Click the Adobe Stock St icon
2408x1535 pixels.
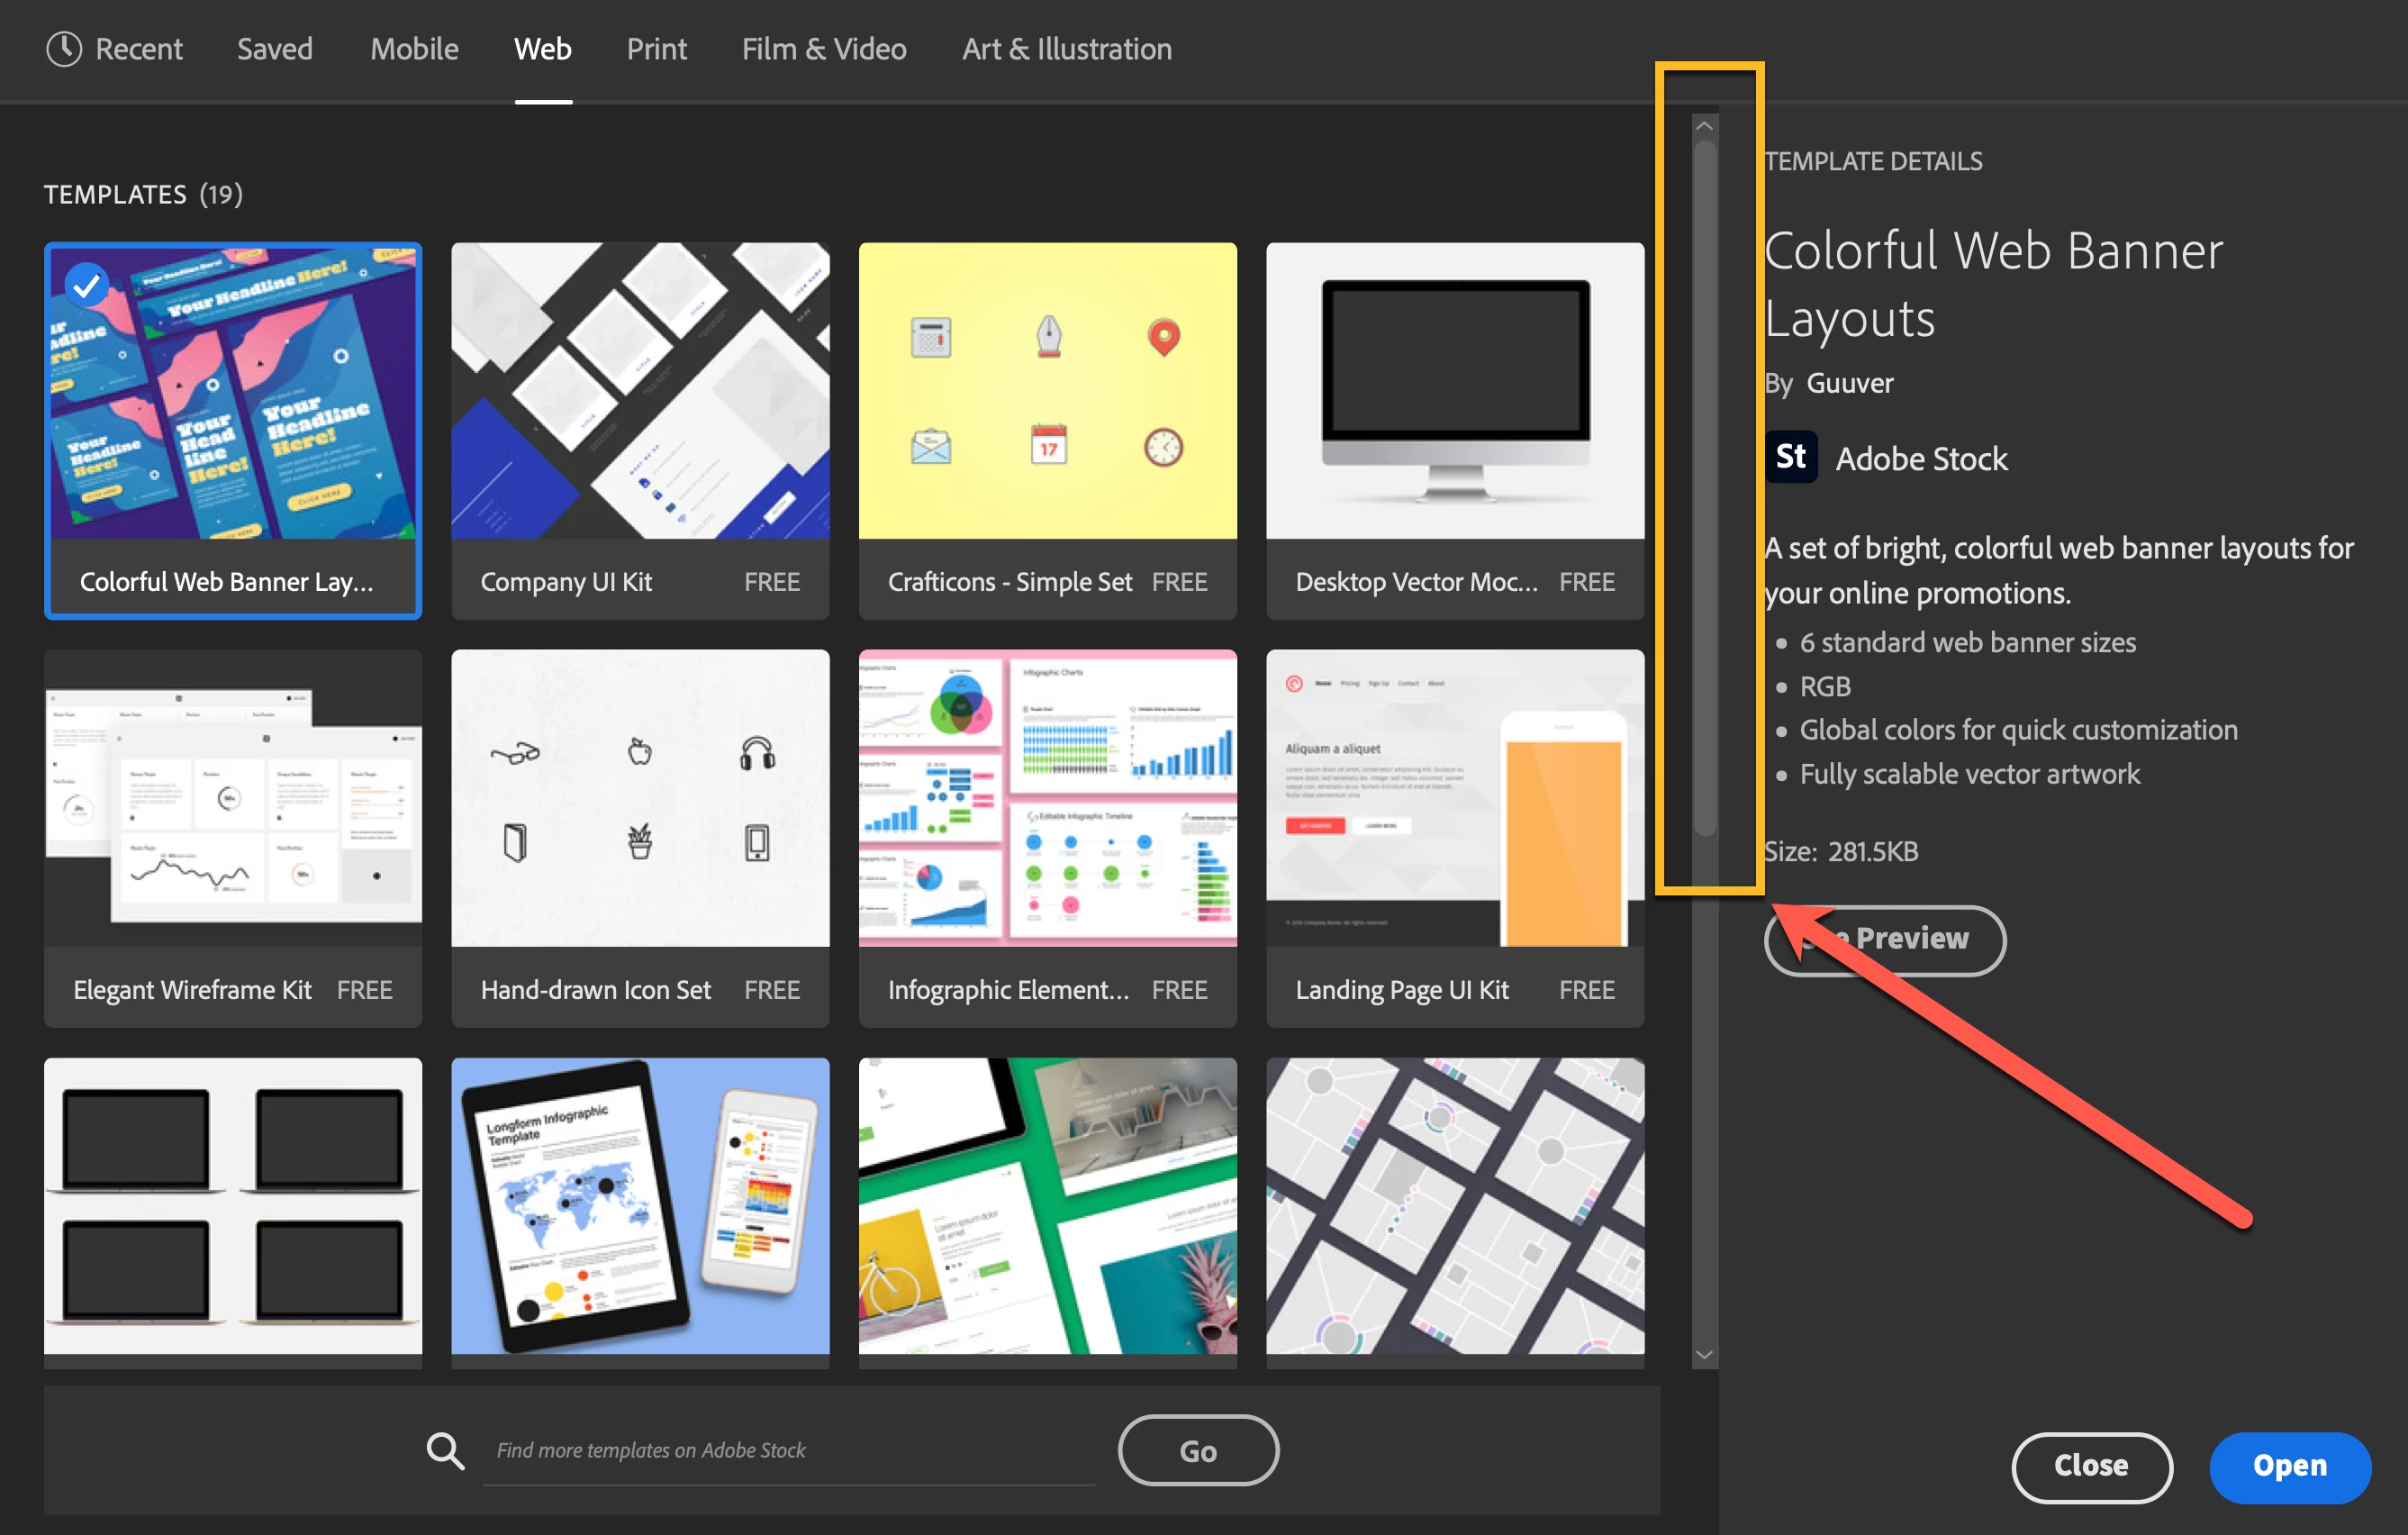click(1790, 458)
